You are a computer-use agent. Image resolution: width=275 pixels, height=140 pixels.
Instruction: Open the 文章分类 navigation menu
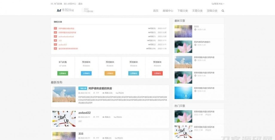pyautogui.click(x=197, y=11)
